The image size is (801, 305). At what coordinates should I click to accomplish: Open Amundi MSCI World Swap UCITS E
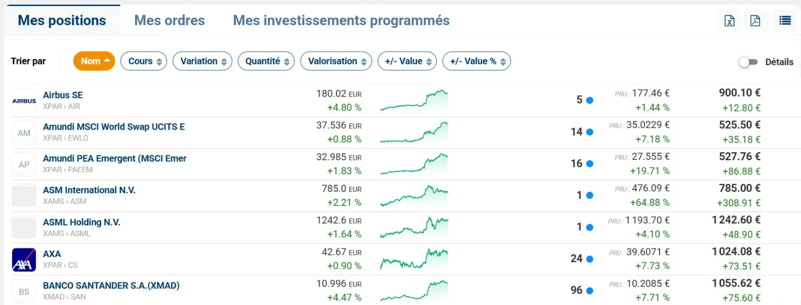click(114, 127)
